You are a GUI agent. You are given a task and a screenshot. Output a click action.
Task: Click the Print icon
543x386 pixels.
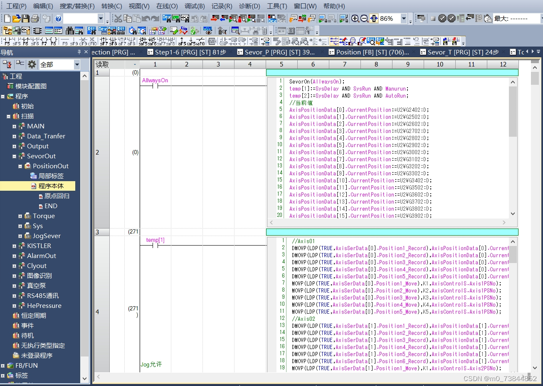35,18
